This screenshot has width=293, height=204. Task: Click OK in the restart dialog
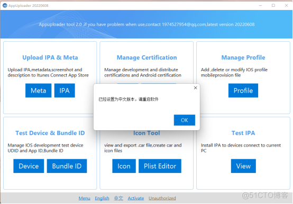point(185,120)
